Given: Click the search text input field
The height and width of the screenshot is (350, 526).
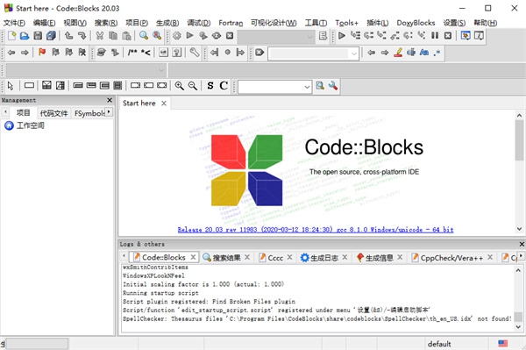Looking at the screenshot, I should point(309,54).
